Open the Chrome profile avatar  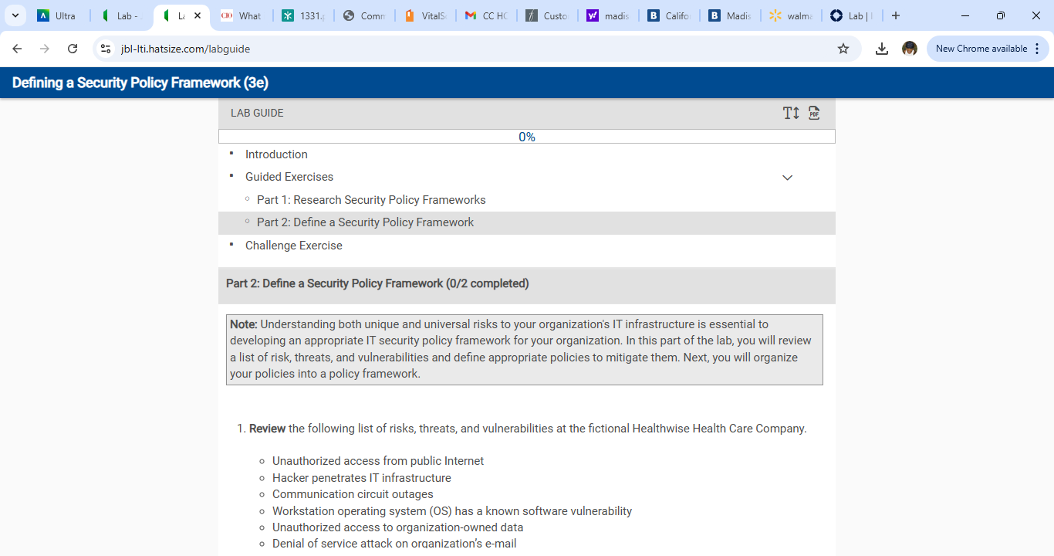pos(910,49)
